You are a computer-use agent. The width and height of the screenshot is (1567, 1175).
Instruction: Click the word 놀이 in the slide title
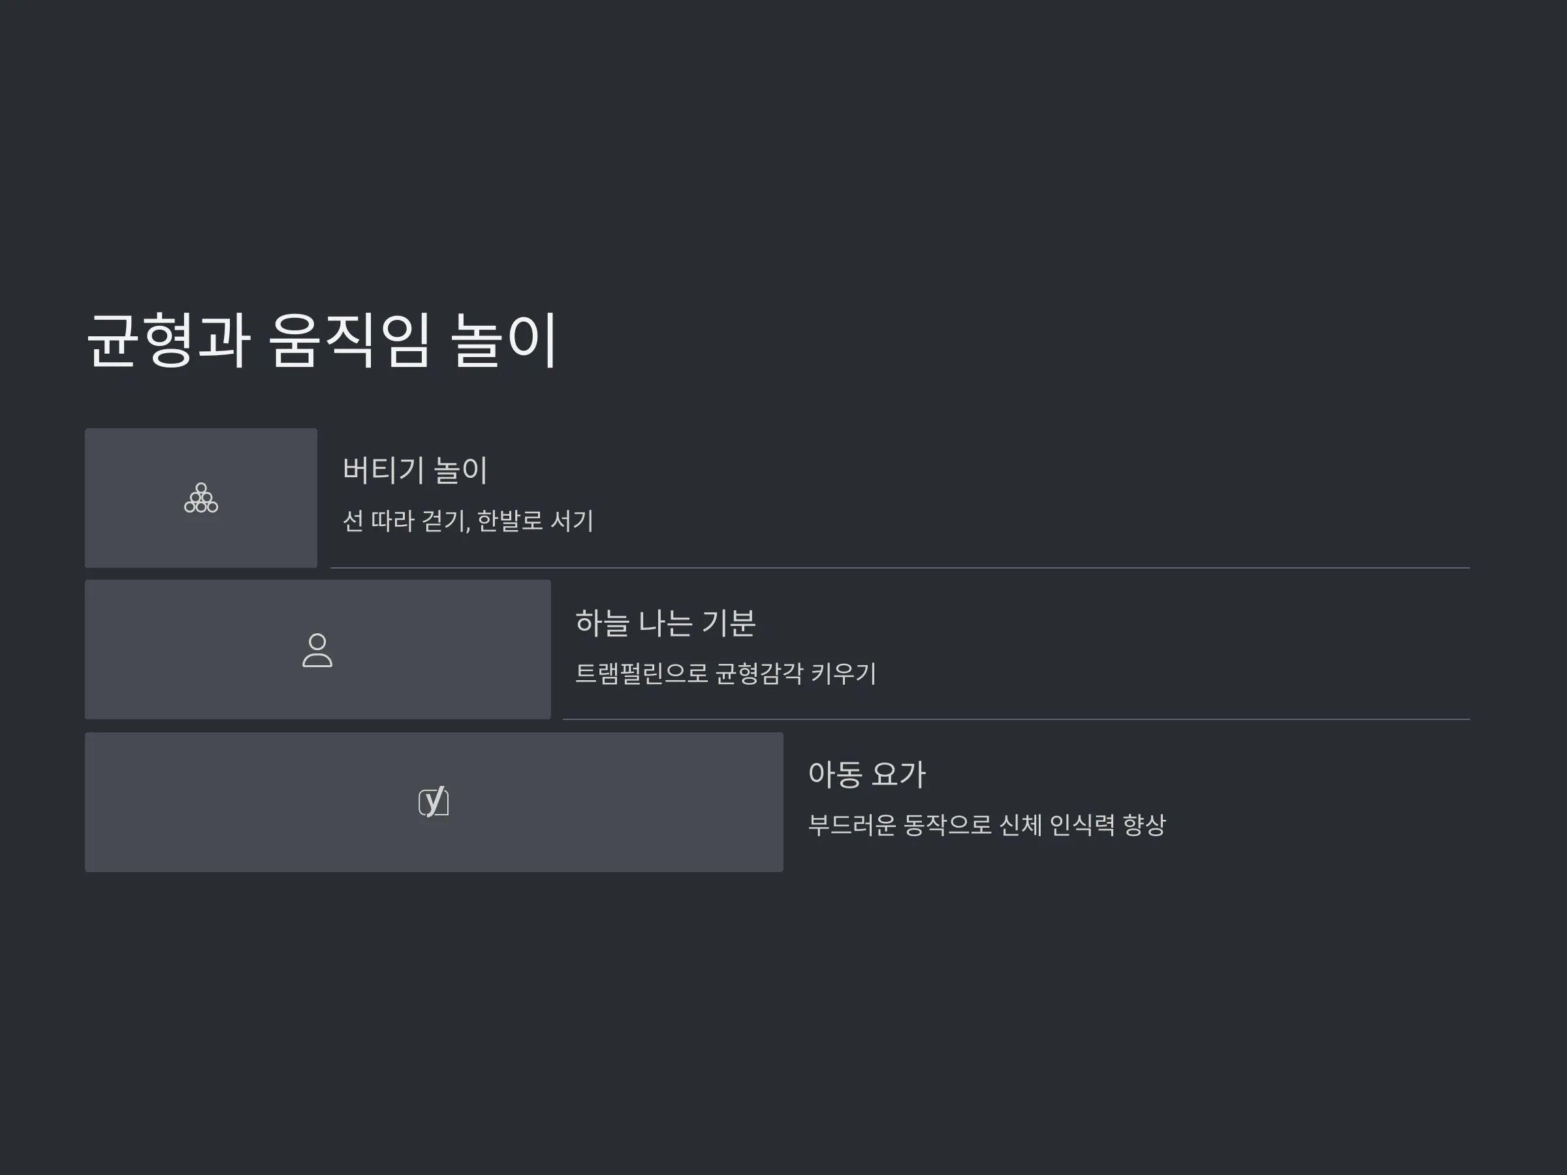click(x=505, y=340)
